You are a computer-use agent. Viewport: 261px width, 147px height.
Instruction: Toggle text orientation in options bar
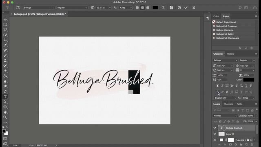click(18, 8)
